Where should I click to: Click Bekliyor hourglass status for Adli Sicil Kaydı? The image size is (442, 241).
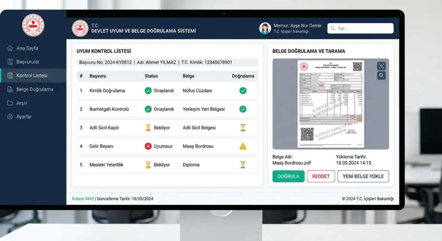[148, 128]
